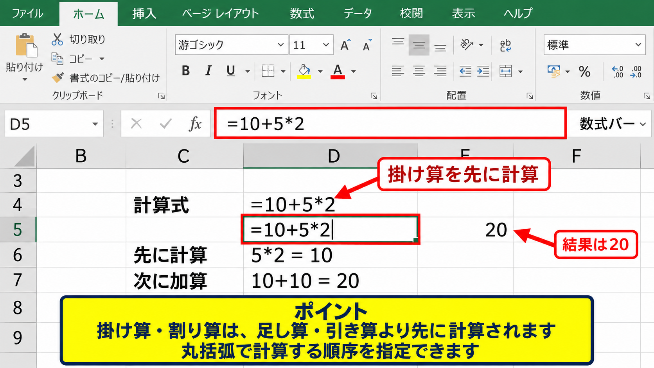The image size is (654, 368).
Task: Toggle middle vertical alignment
Action: (x=419, y=45)
